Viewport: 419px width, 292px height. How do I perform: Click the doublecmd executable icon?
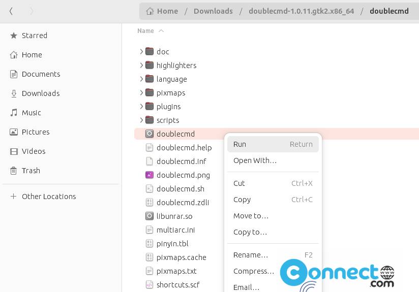[149, 134]
